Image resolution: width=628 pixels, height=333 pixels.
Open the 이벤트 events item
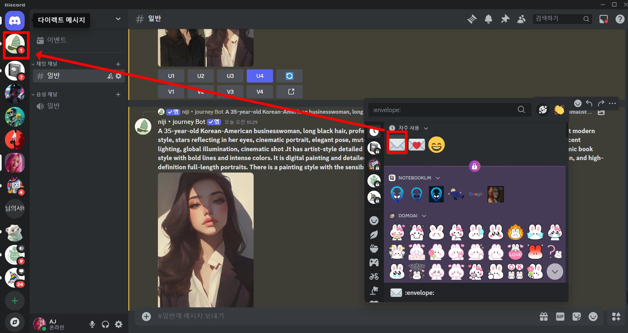click(56, 40)
